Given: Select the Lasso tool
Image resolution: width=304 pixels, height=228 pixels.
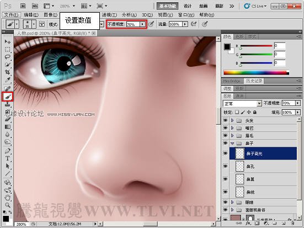Looking at the screenshot, I should pos(8,57).
